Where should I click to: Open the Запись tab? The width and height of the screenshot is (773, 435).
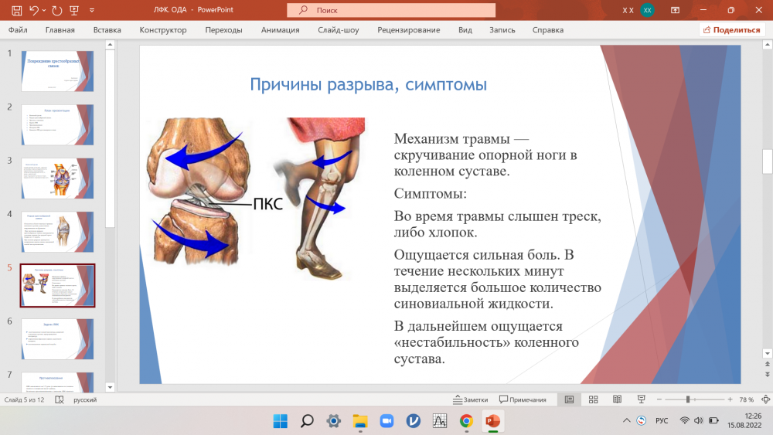tap(502, 30)
